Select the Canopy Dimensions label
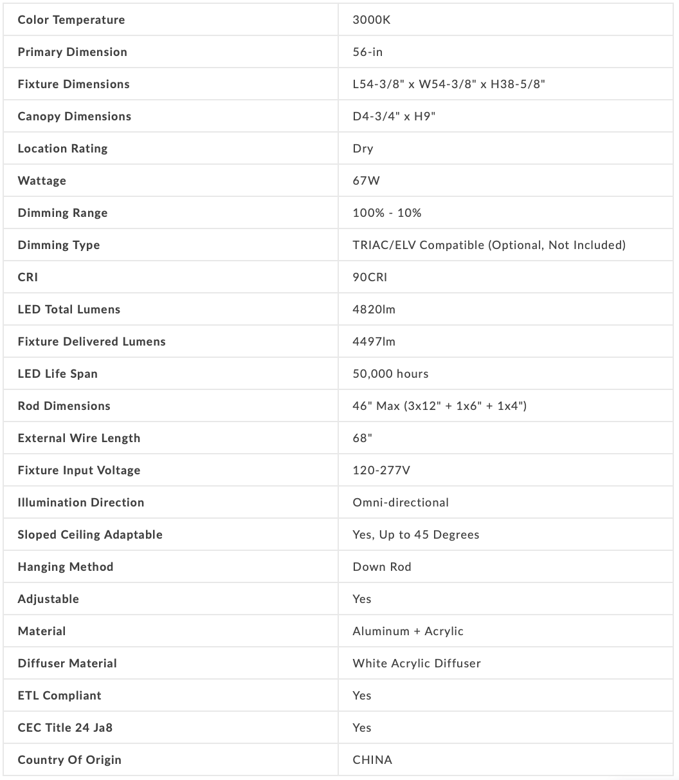 click(x=75, y=116)
